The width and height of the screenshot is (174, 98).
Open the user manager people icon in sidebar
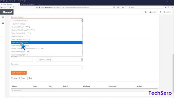click(x=3, y=23)
